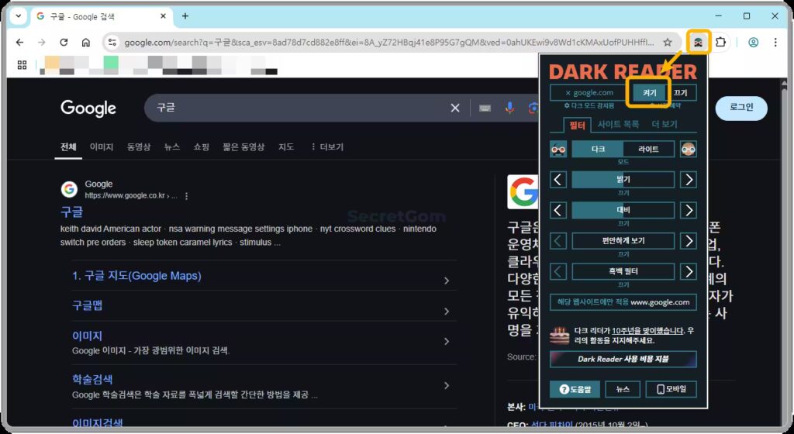The image size is (794, 434).
Task: Decrease contrast with the left arrow
Action: [558, 211]
